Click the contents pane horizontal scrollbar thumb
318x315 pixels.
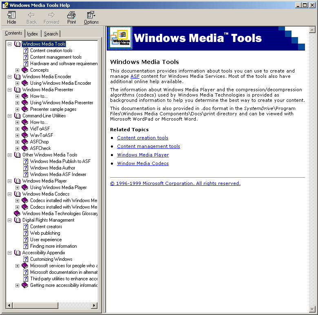[x=35, y=306]
